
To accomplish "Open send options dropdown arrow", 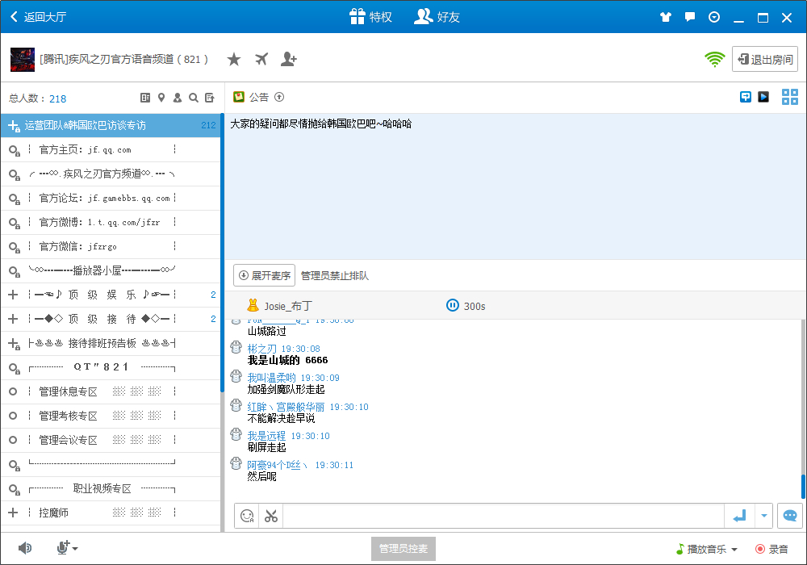I will point(763,516).
